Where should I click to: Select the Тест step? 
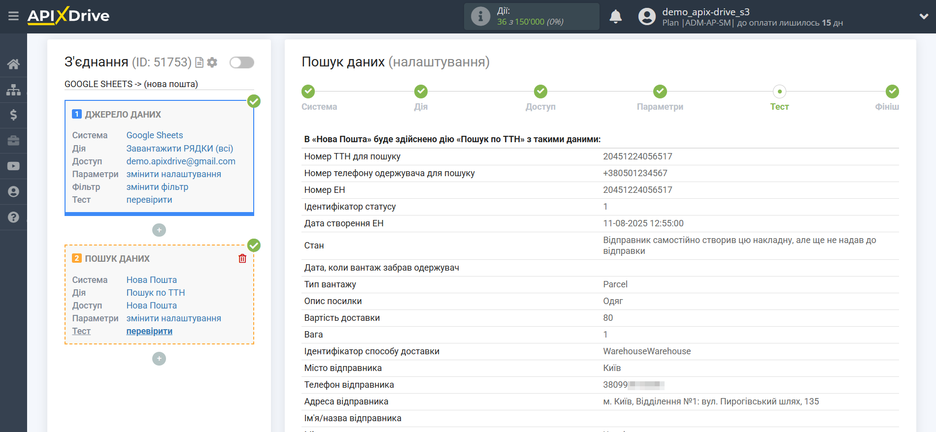pyautogui.click(x=780, y=92)
